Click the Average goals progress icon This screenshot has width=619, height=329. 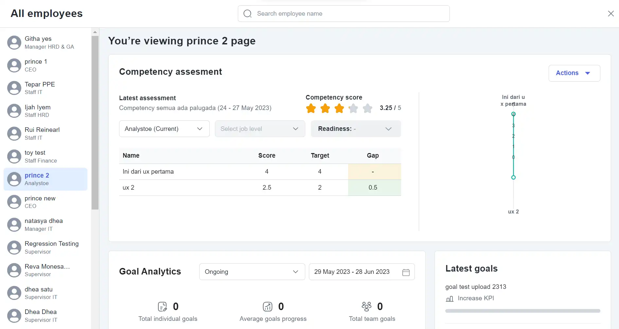coord(268,306)
